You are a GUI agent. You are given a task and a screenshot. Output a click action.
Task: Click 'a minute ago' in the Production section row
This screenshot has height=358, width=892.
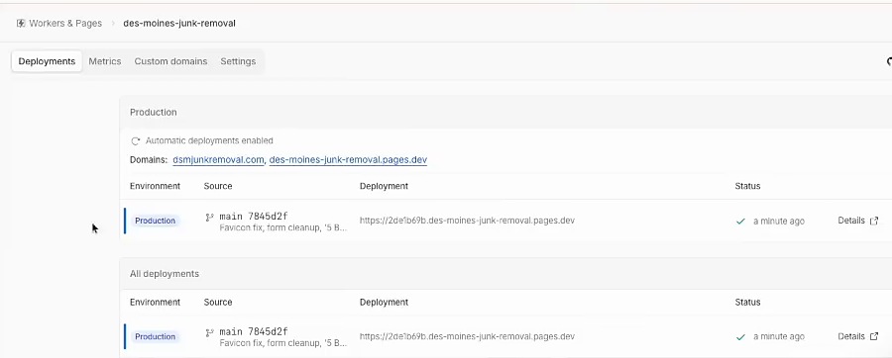point(779,222)
